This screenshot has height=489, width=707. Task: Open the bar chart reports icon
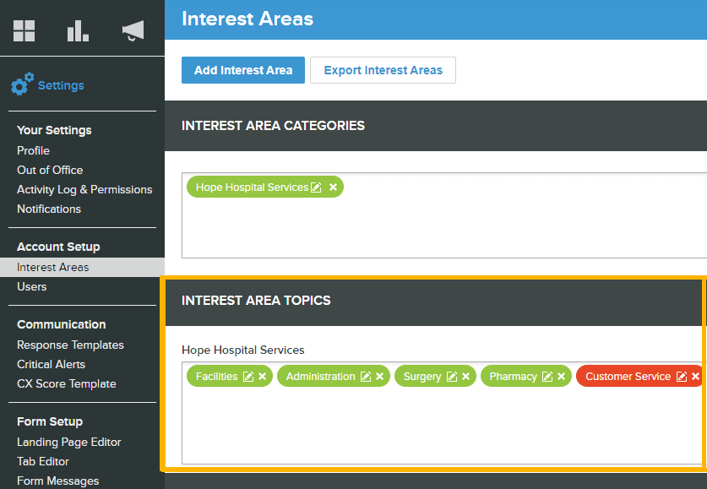[78, 31]
